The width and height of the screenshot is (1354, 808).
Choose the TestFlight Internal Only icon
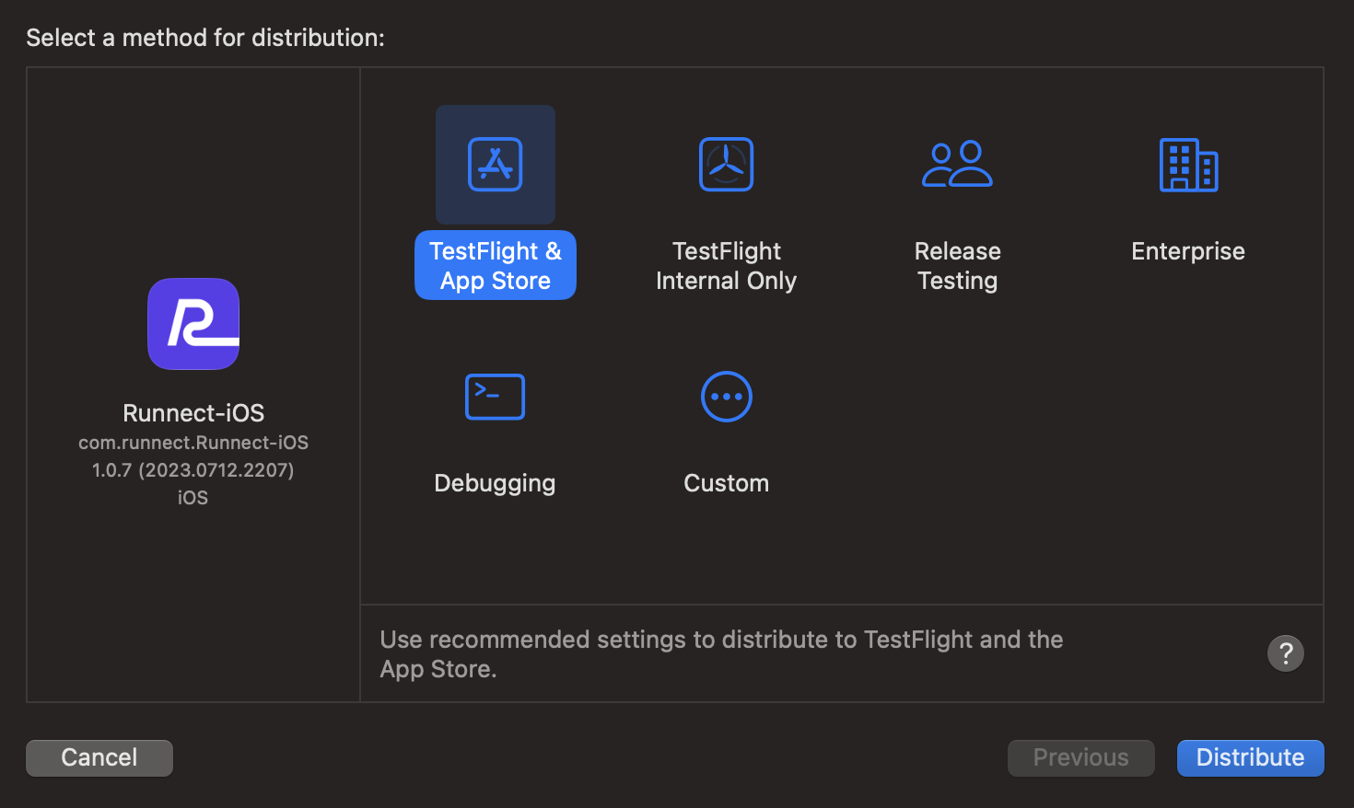[726, 165]
